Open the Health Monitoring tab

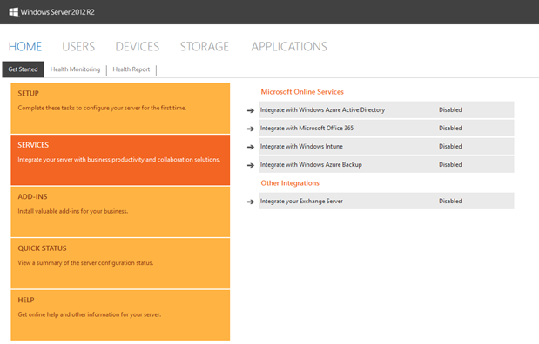[x=75, y=69]
